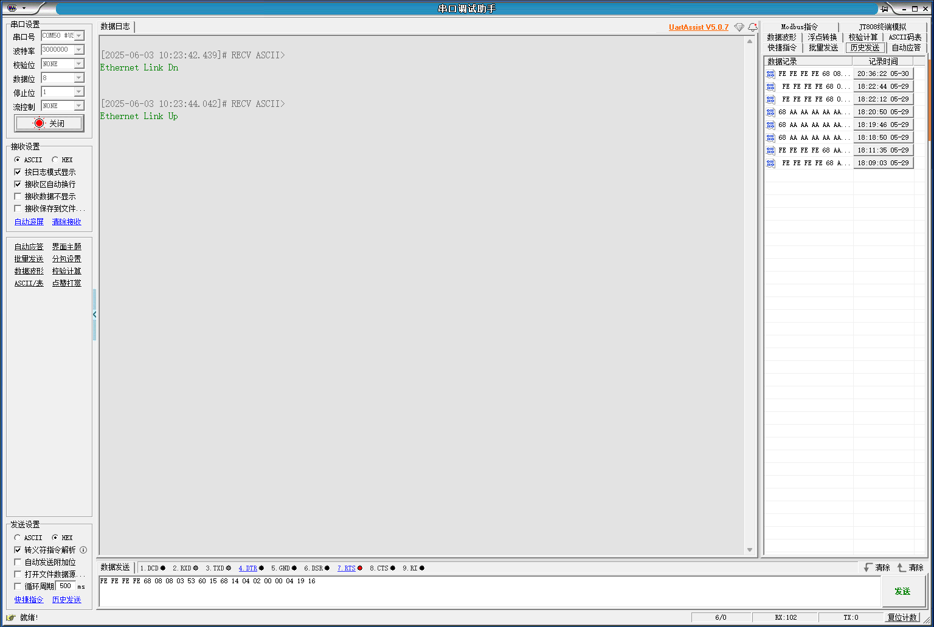This screenshot has height=627, width=934.
Task: Click the pin window icon in title bar
Action: (x=885, y=9)
